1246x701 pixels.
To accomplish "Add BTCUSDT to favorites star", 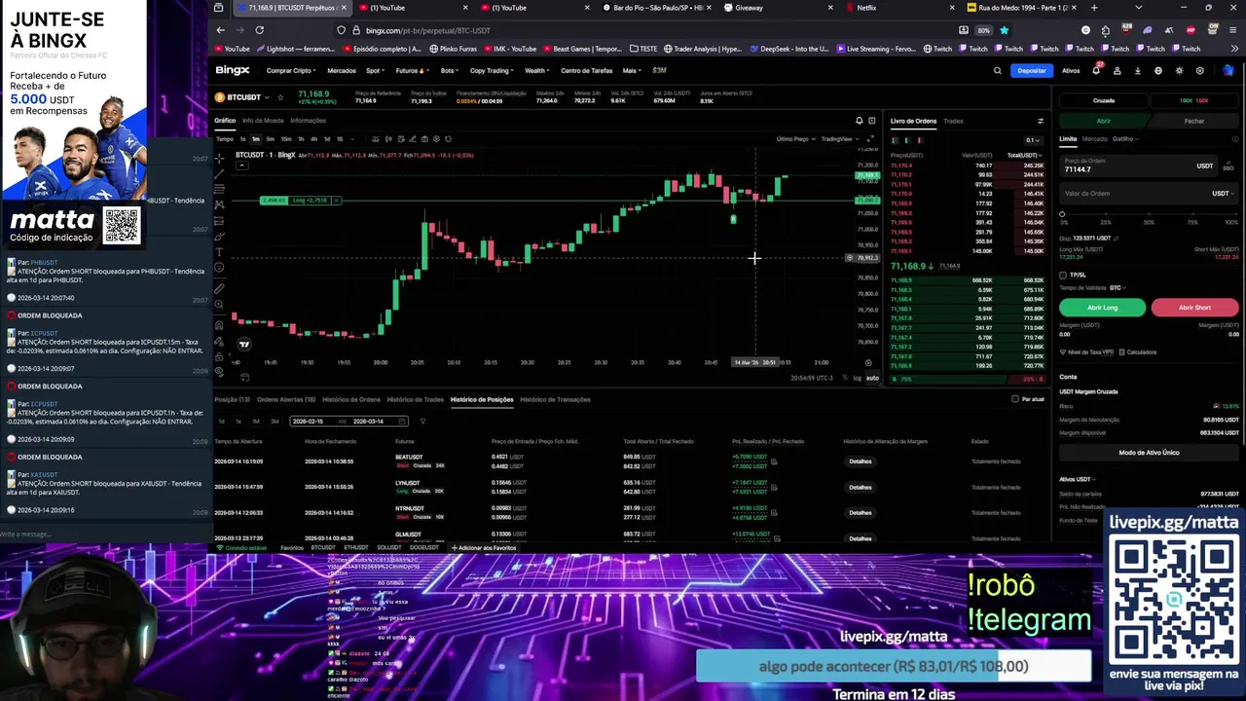I will pyautogui.click(x=280, y=97).
